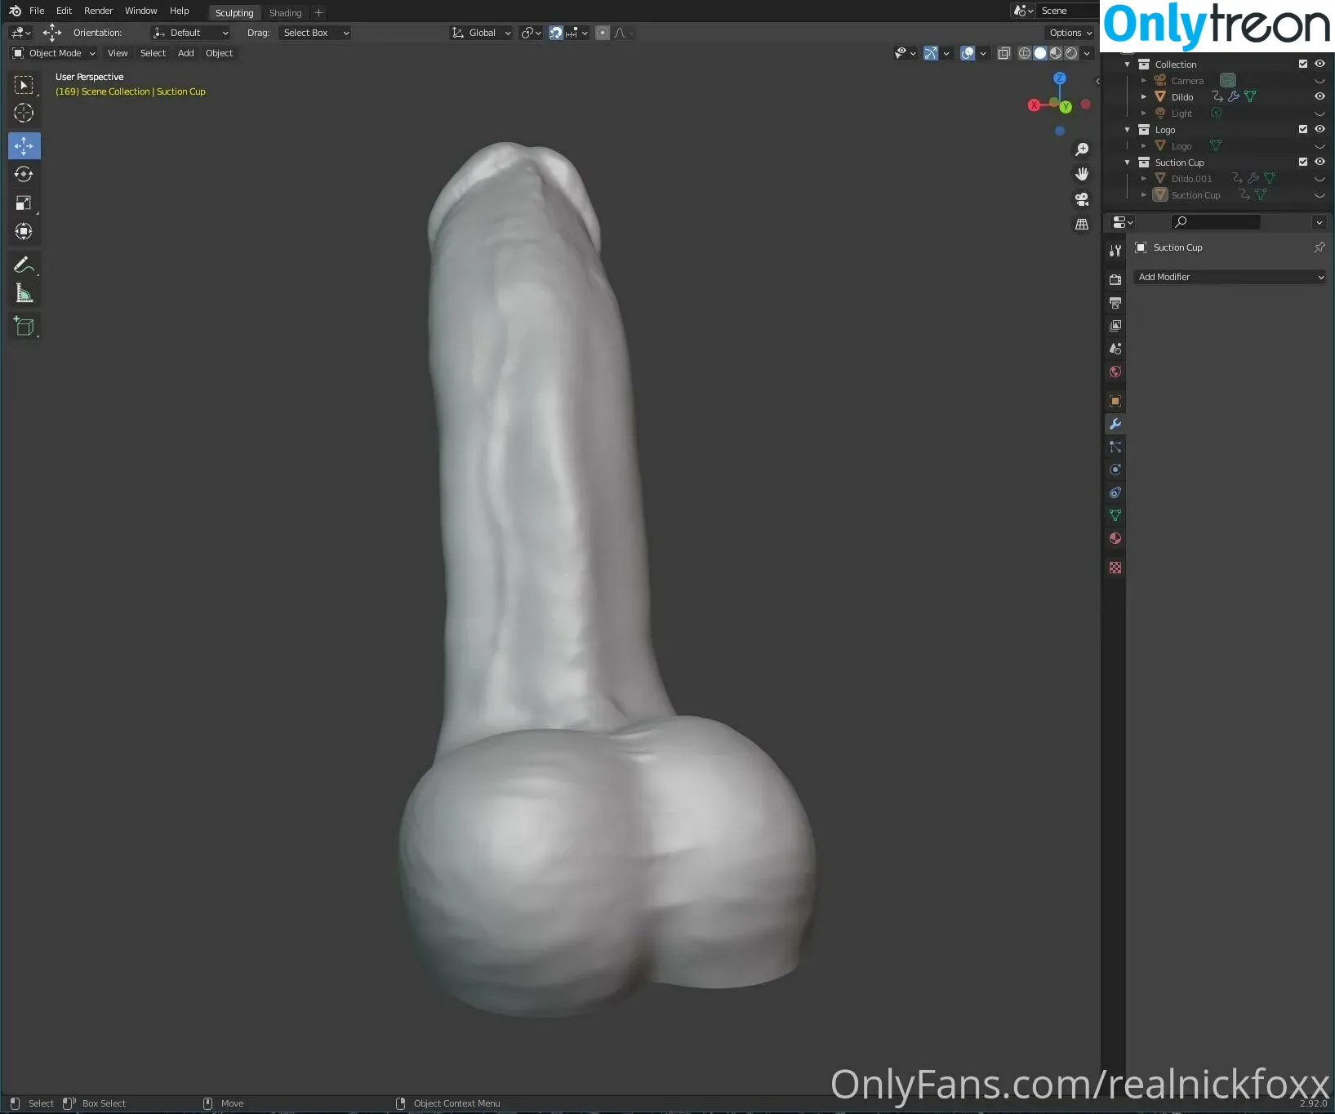Click the blue Z axis on gizmo
The image size is (1335, 1114).
(1060, 78)
